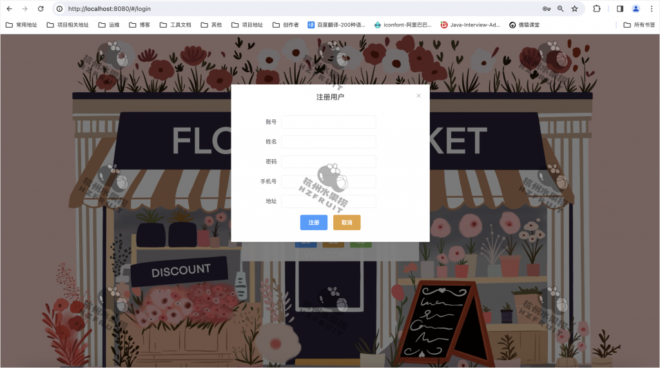Open the 博客 bookmark folder
This screenshot has width=660, height=368.
pos(139,25)
